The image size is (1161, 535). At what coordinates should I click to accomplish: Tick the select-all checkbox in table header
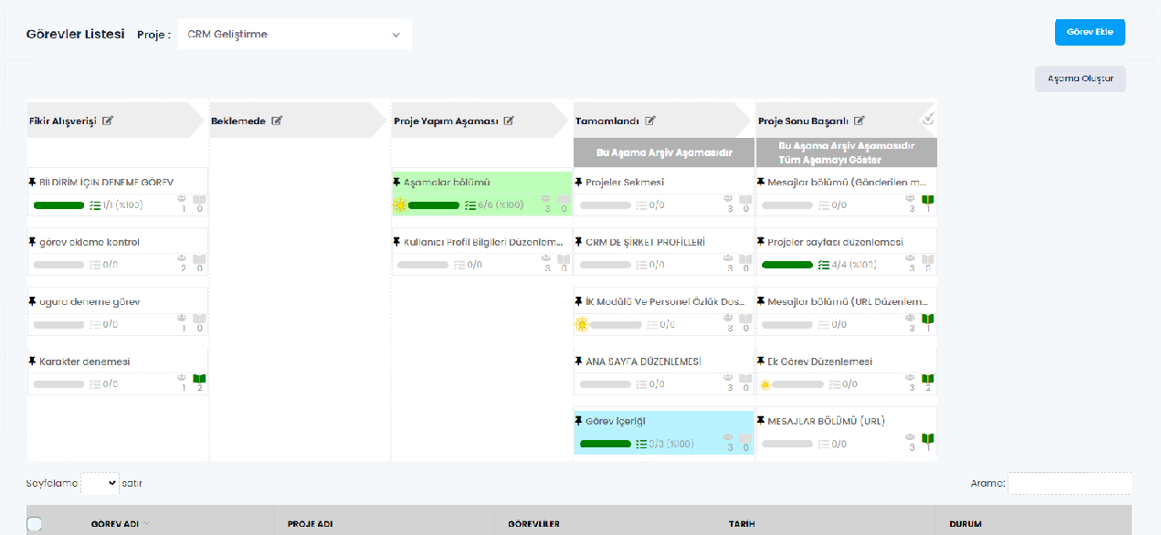35,524
